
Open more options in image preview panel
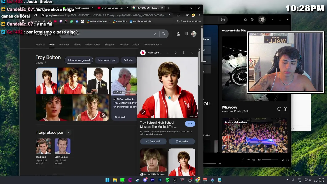point(184,53)
